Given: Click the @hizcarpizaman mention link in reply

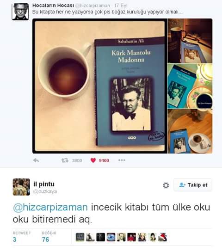Looking at the screenshot, I should click(x=50, y=207).
